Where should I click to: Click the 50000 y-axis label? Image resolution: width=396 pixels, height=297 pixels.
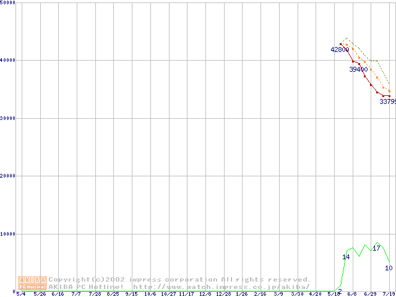pyautogui.click(x=9, y=3)
